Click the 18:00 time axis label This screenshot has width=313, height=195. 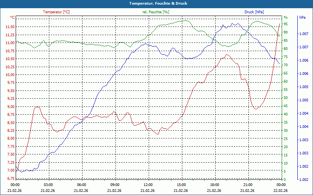(x=214, y=184)
